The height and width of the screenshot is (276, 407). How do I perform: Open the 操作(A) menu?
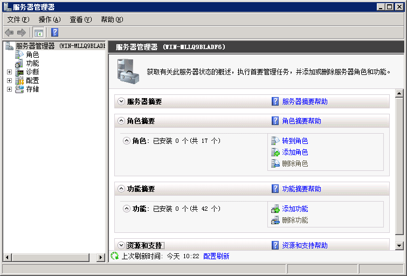point(49,19)
